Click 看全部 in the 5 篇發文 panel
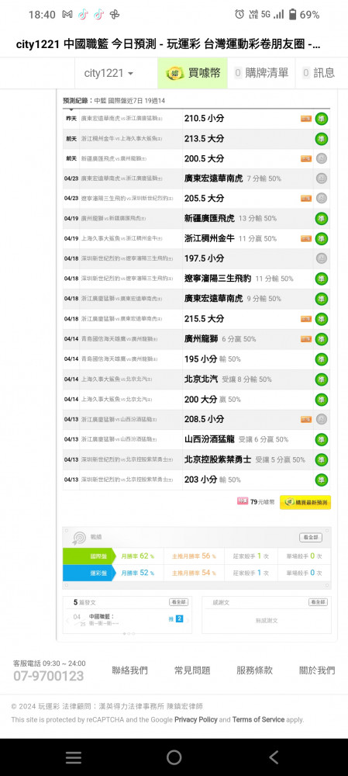Viewport: 348px width, 776px height. pyautogui.click(x=179, y=602)
